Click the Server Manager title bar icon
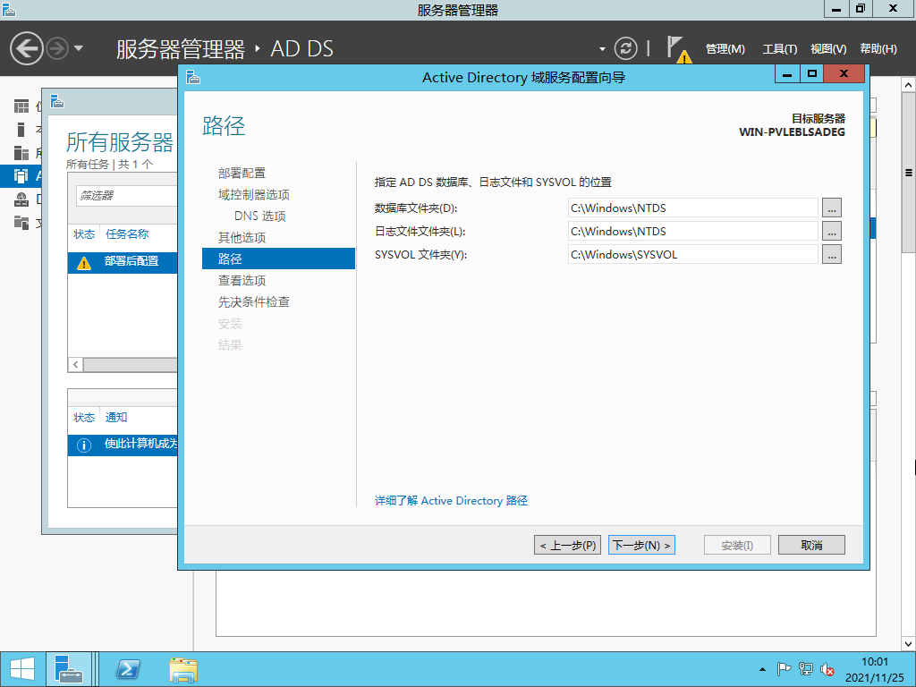The image size is (916, 687). pyautogui.click(x=9, y=9)
